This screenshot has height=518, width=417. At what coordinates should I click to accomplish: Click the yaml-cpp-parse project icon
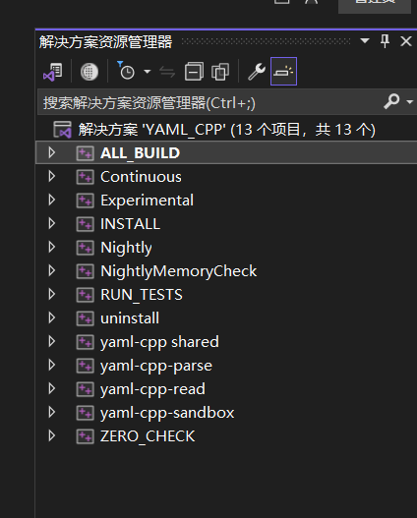click(86, 366)
